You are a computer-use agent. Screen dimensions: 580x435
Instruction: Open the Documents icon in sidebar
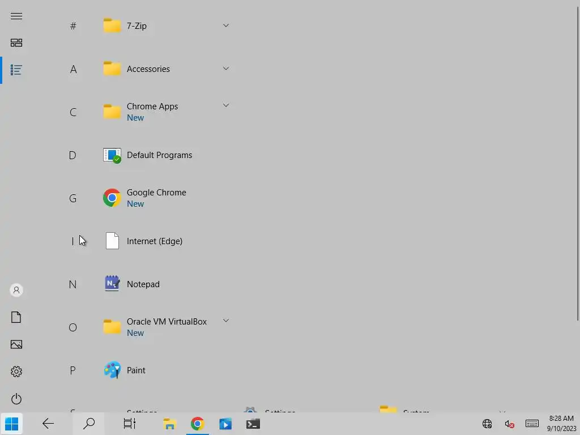point(16,317)
